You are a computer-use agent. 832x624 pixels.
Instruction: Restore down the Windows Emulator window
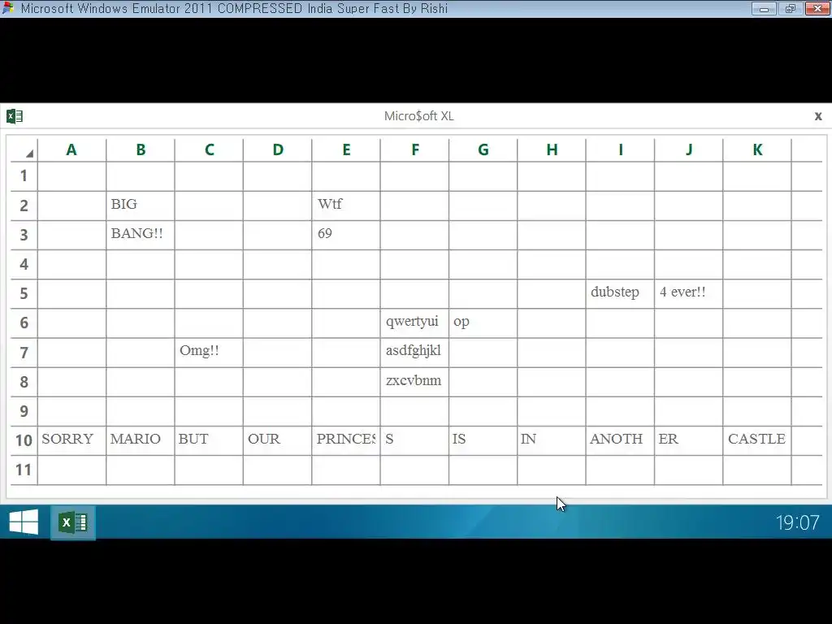pyautogui.click(x=790, y=8)
